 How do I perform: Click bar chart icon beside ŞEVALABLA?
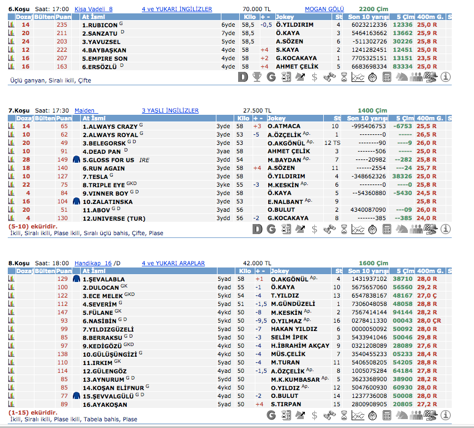tap(11, 279)
